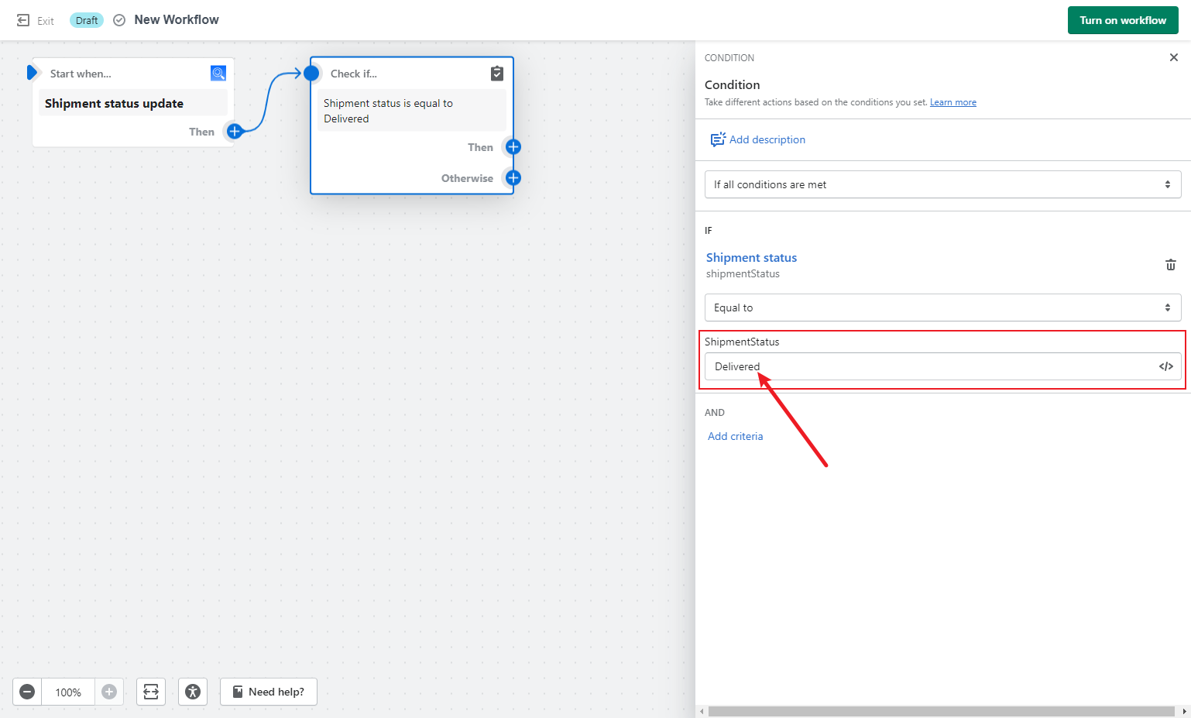Click the Otherwise label on the condition card
Image resolution: width=1191 pixels, height=718 pixels.
pyautogui.click(x=467, y=178)
